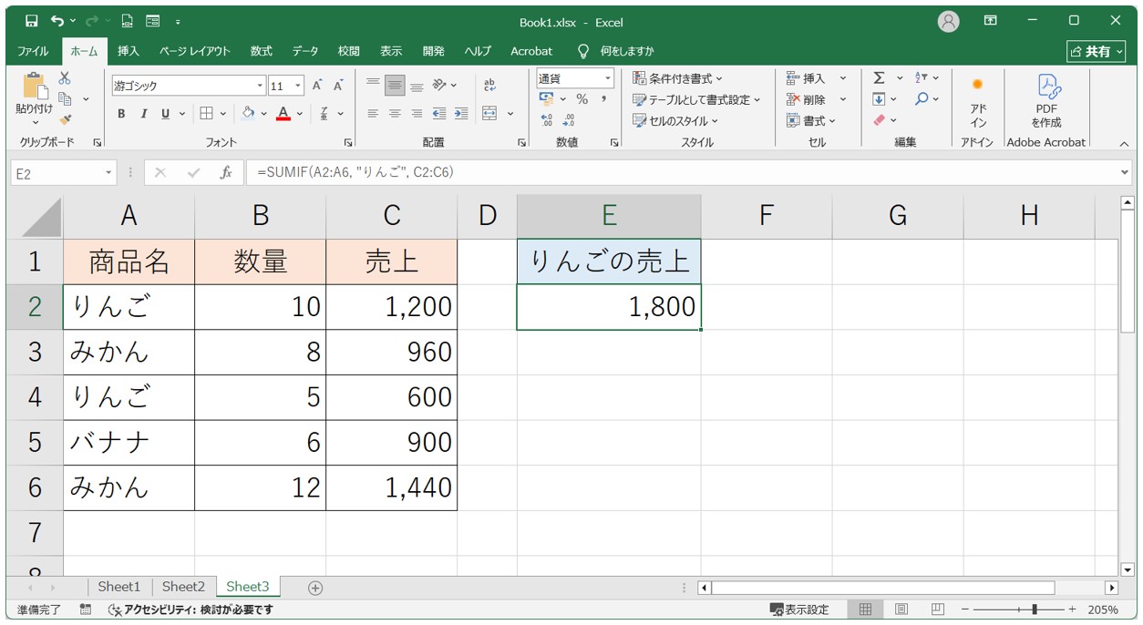Switch to the Sheet1 tab
Screen dimensions: 1143x625
(x=119, y=587)
